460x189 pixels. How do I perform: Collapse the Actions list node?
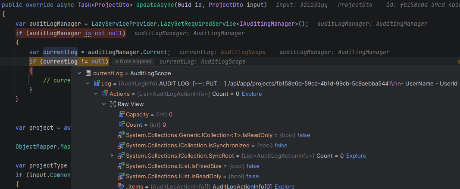tap(96, 94)
